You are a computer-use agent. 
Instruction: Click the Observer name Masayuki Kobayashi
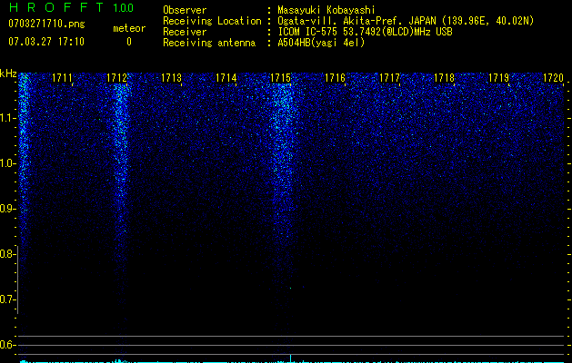click(x=326, y=10)
